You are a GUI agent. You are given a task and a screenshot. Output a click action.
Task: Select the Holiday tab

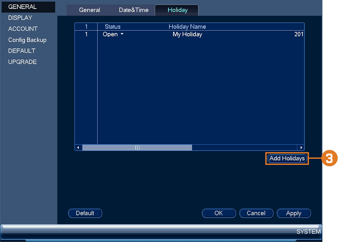pos(177,10)
